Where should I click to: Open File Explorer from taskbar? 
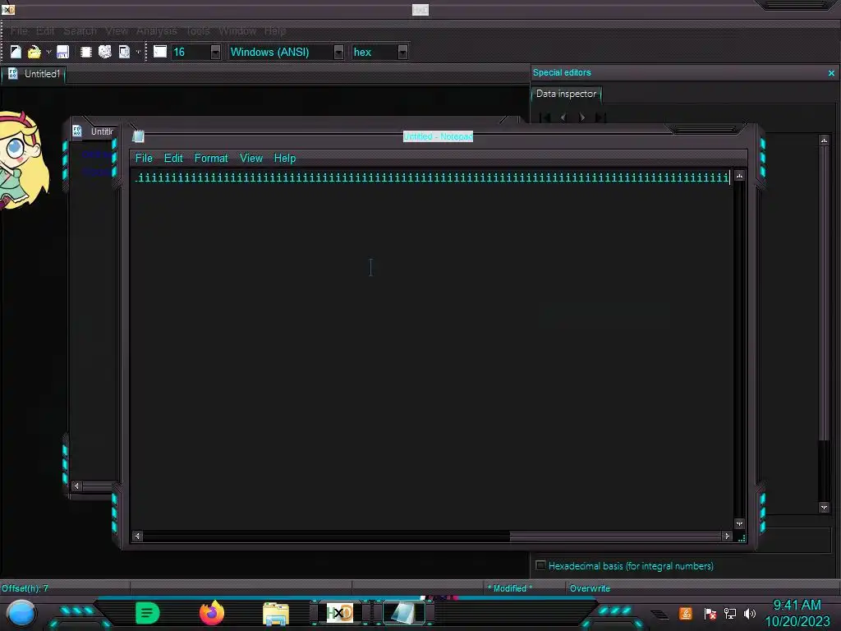pyautogui.click(x=276, y=614)
